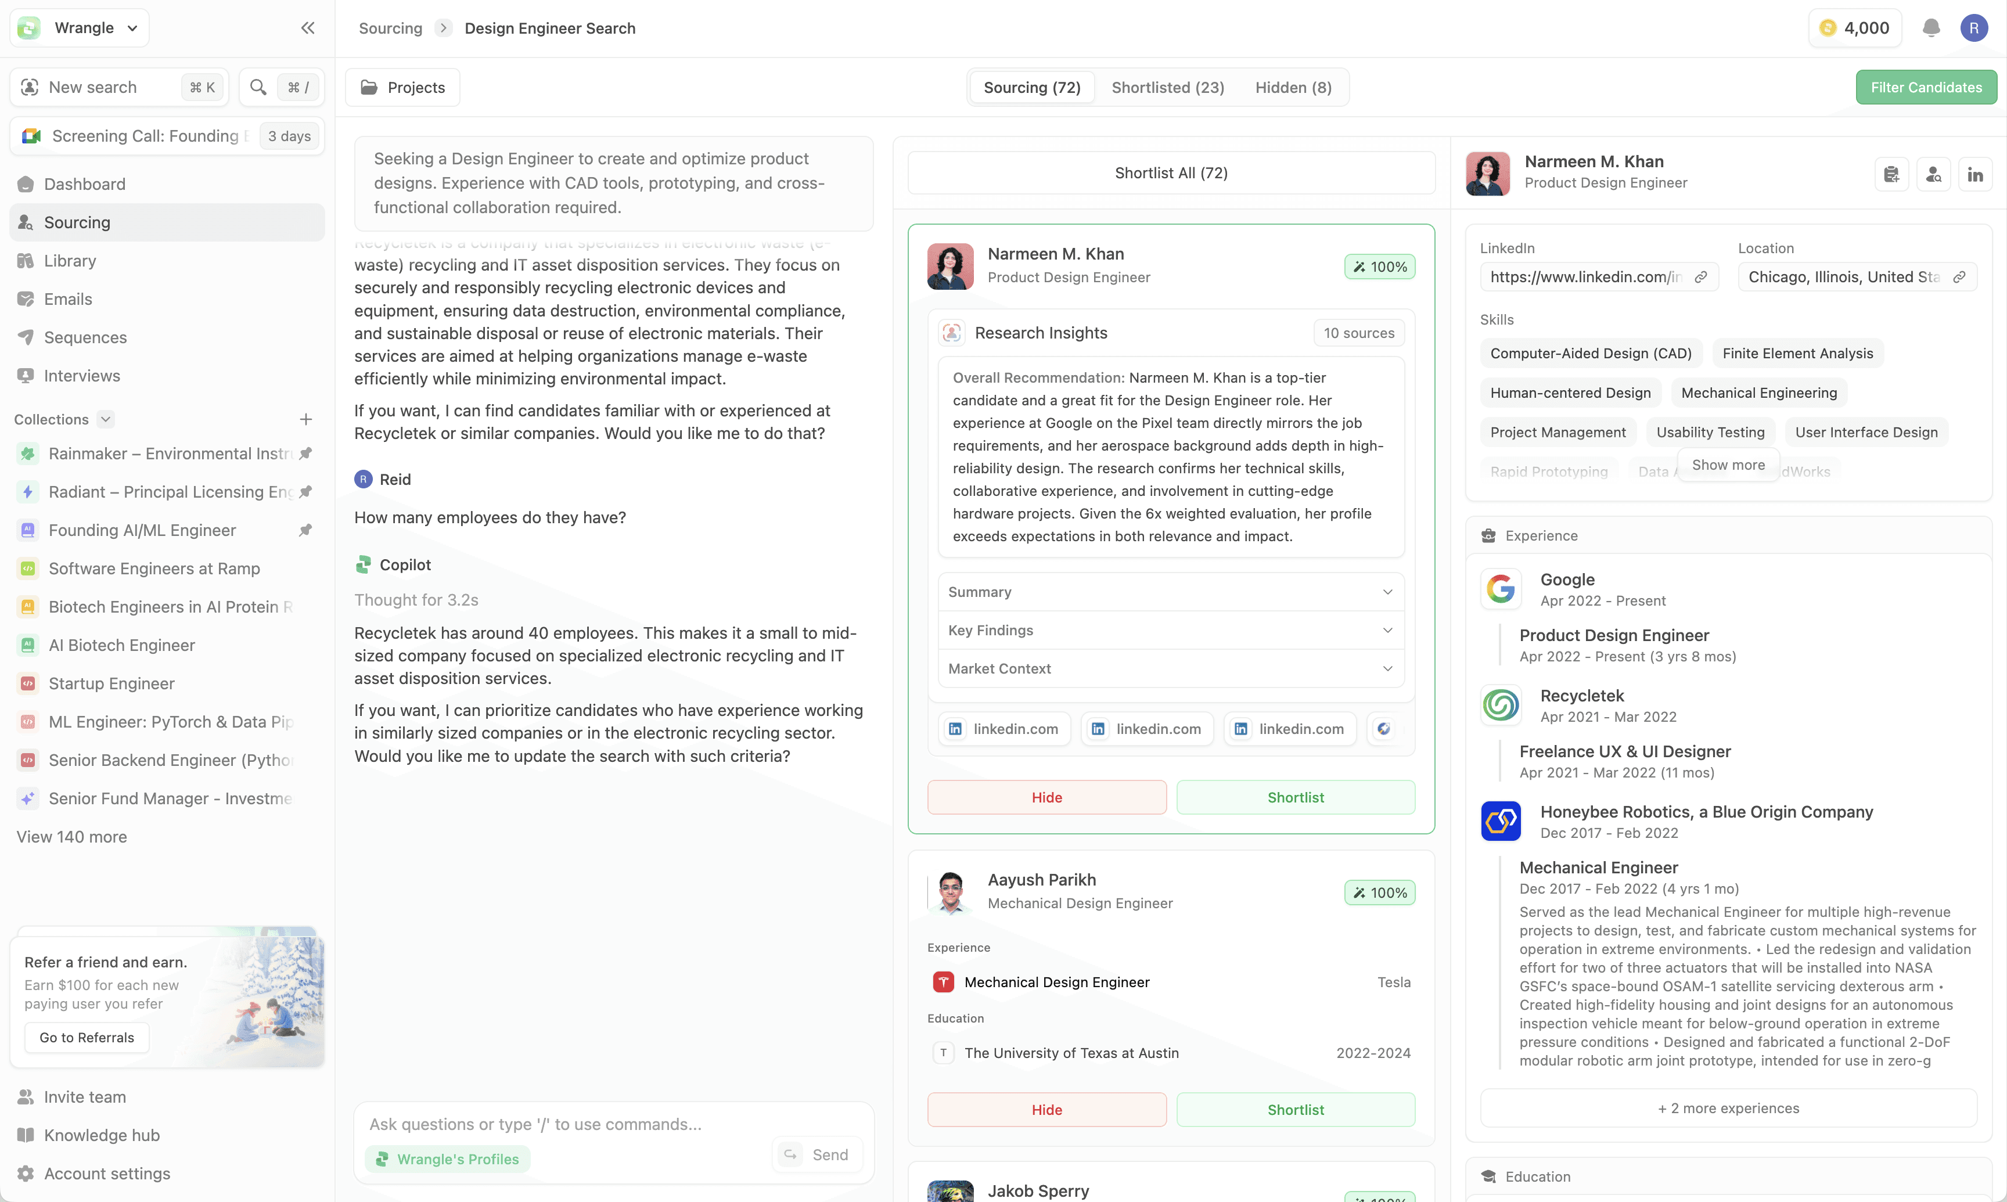Unpin the Rainmaker collection
The image size is (2007, 1202).
coord(305,454)
